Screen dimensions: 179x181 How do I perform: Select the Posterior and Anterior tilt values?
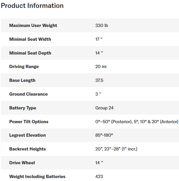pyautogui.click(x=137, y=122)
